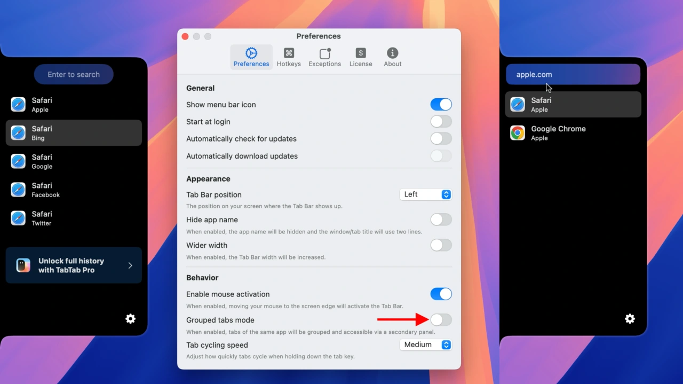The image size is (683, 384).
Task: Click the right panel settings gear
Action: 630,319
